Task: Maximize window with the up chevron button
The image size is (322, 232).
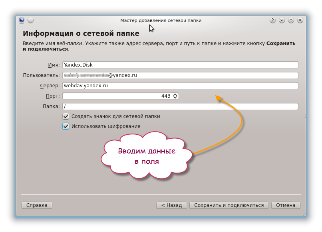Action: coord(291,20)
